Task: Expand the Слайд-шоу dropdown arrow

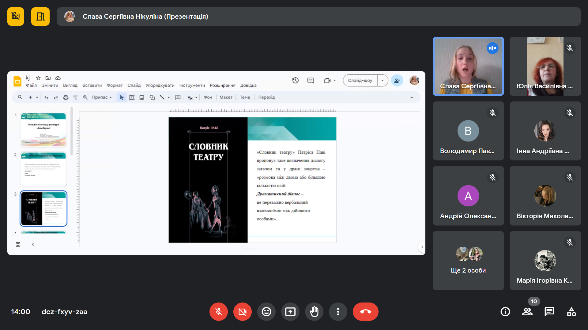Action: pos(383,80)
